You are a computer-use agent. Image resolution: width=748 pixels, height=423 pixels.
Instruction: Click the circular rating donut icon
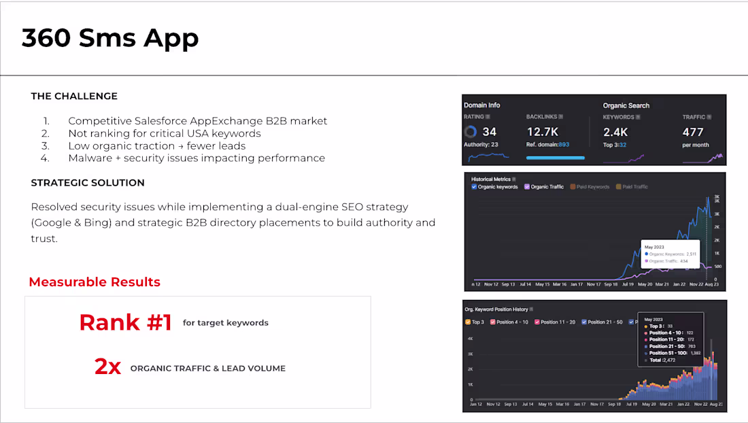coord(471,132)
